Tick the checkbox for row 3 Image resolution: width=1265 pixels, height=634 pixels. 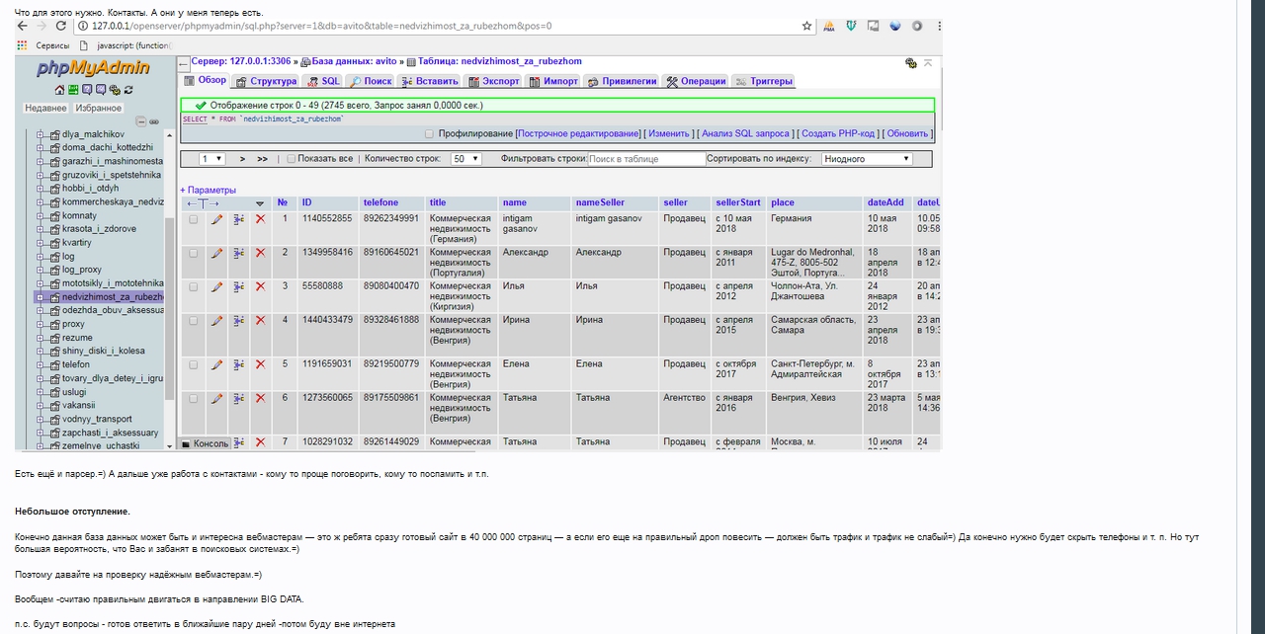pyautogui.click(x=194, y=286)
